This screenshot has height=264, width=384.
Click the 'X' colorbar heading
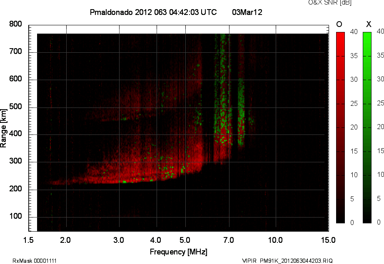click(x=369, y=24)
